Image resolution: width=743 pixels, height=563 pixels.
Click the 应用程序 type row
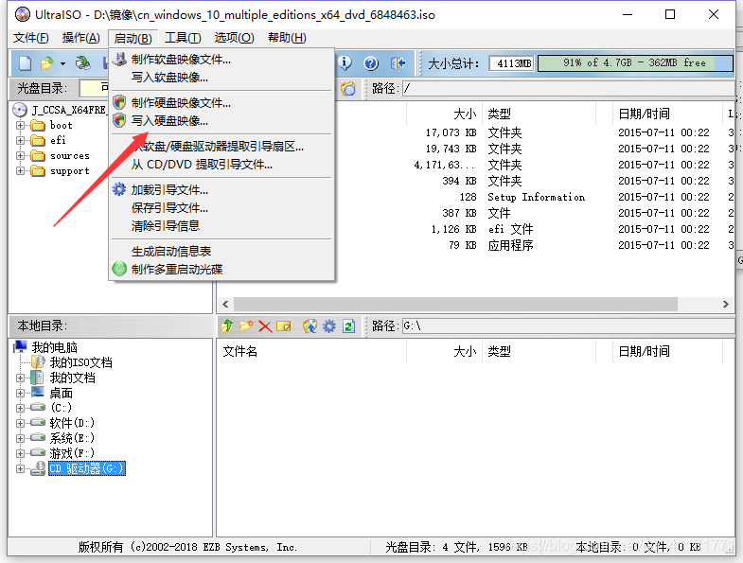click(510, 245)
